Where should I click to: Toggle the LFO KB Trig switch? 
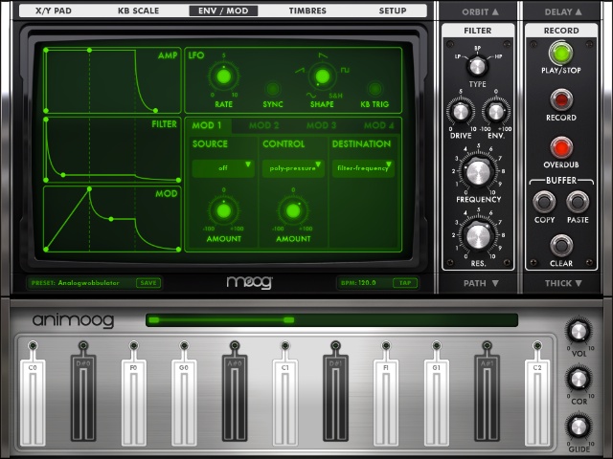point(375,89)
